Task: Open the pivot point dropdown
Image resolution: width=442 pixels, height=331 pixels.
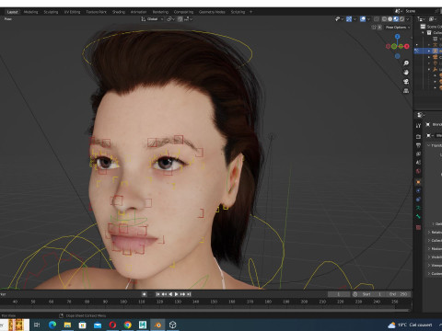Action: click(170, 19)
